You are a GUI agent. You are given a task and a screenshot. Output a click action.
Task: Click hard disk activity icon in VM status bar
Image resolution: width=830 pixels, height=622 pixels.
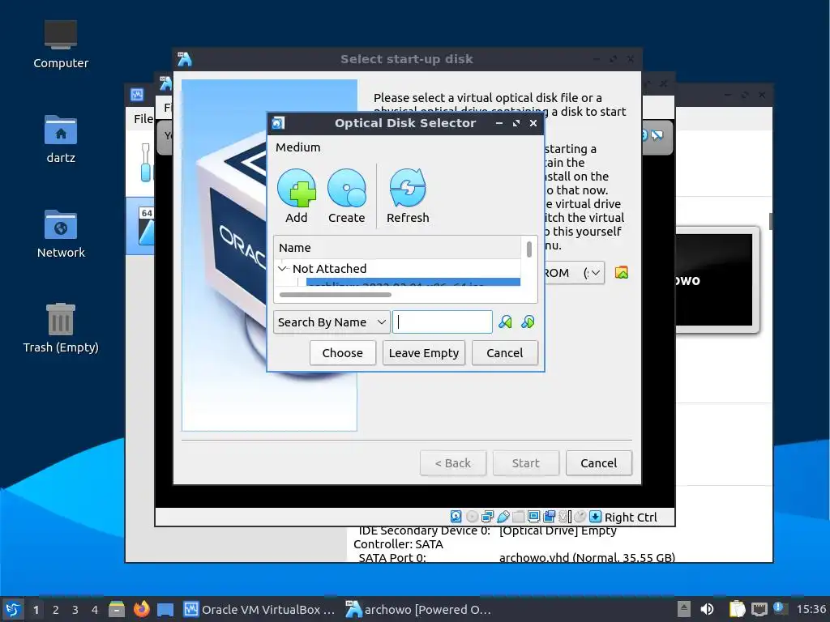456,517
